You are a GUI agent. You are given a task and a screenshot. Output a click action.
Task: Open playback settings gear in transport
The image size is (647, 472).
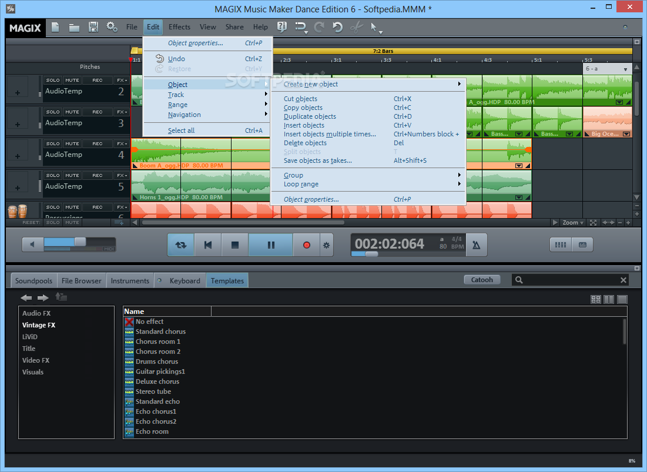point(326,245)
